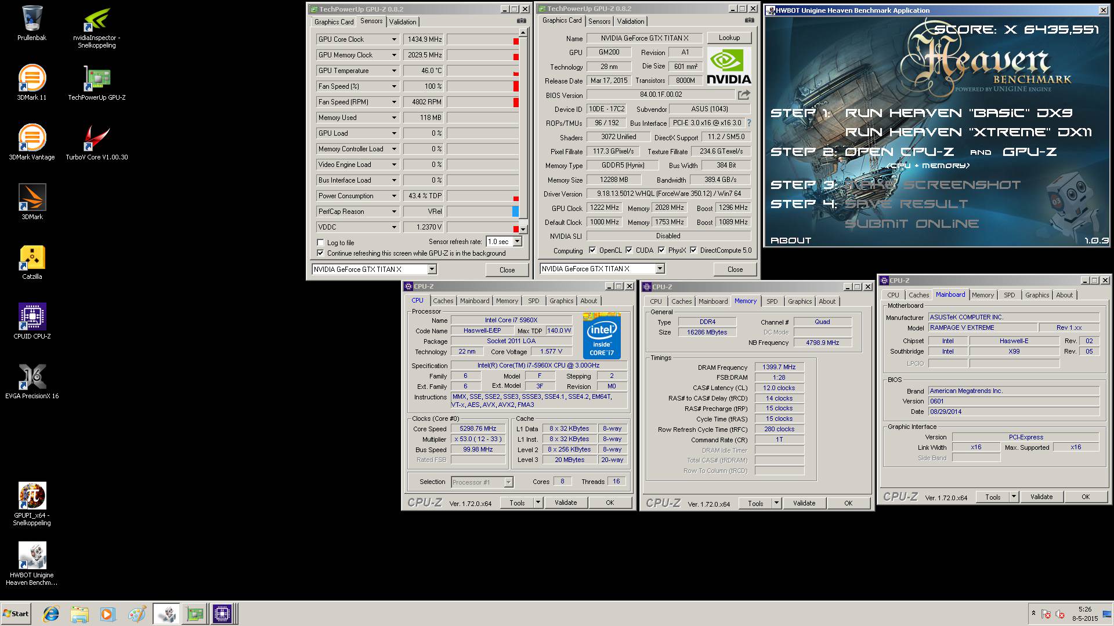The width and height of the screenshot is (1114, 626).
Task: Toggle the PhysX checkbox in GPU-Z
Action: [661, 250]
